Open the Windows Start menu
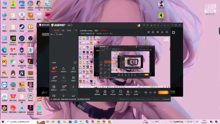Viewport: 220px width, 124px height. tap(2, 122)
